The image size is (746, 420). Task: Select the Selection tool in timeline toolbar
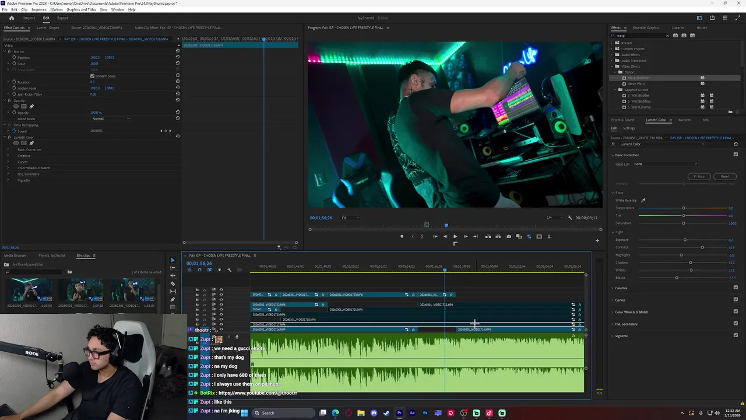[173, 260]
